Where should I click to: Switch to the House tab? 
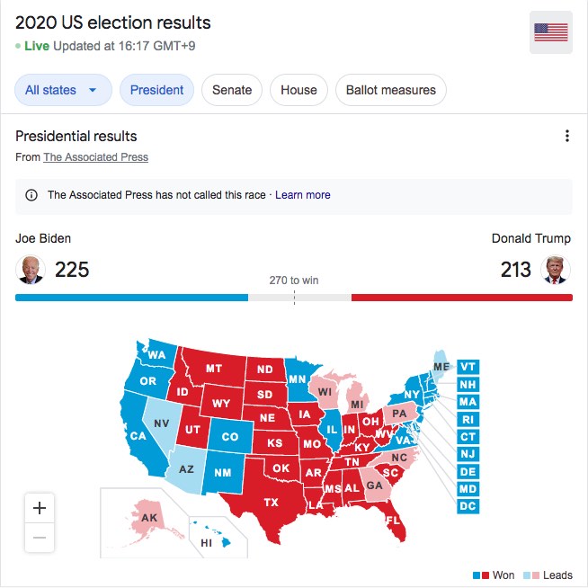(x=298, y=90)
